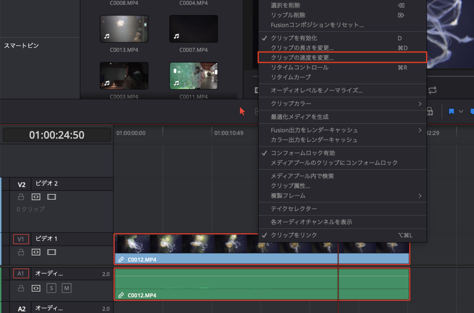
Task: Click 01:00:00:00 on timeline ruler
Action: pos(131,133)
